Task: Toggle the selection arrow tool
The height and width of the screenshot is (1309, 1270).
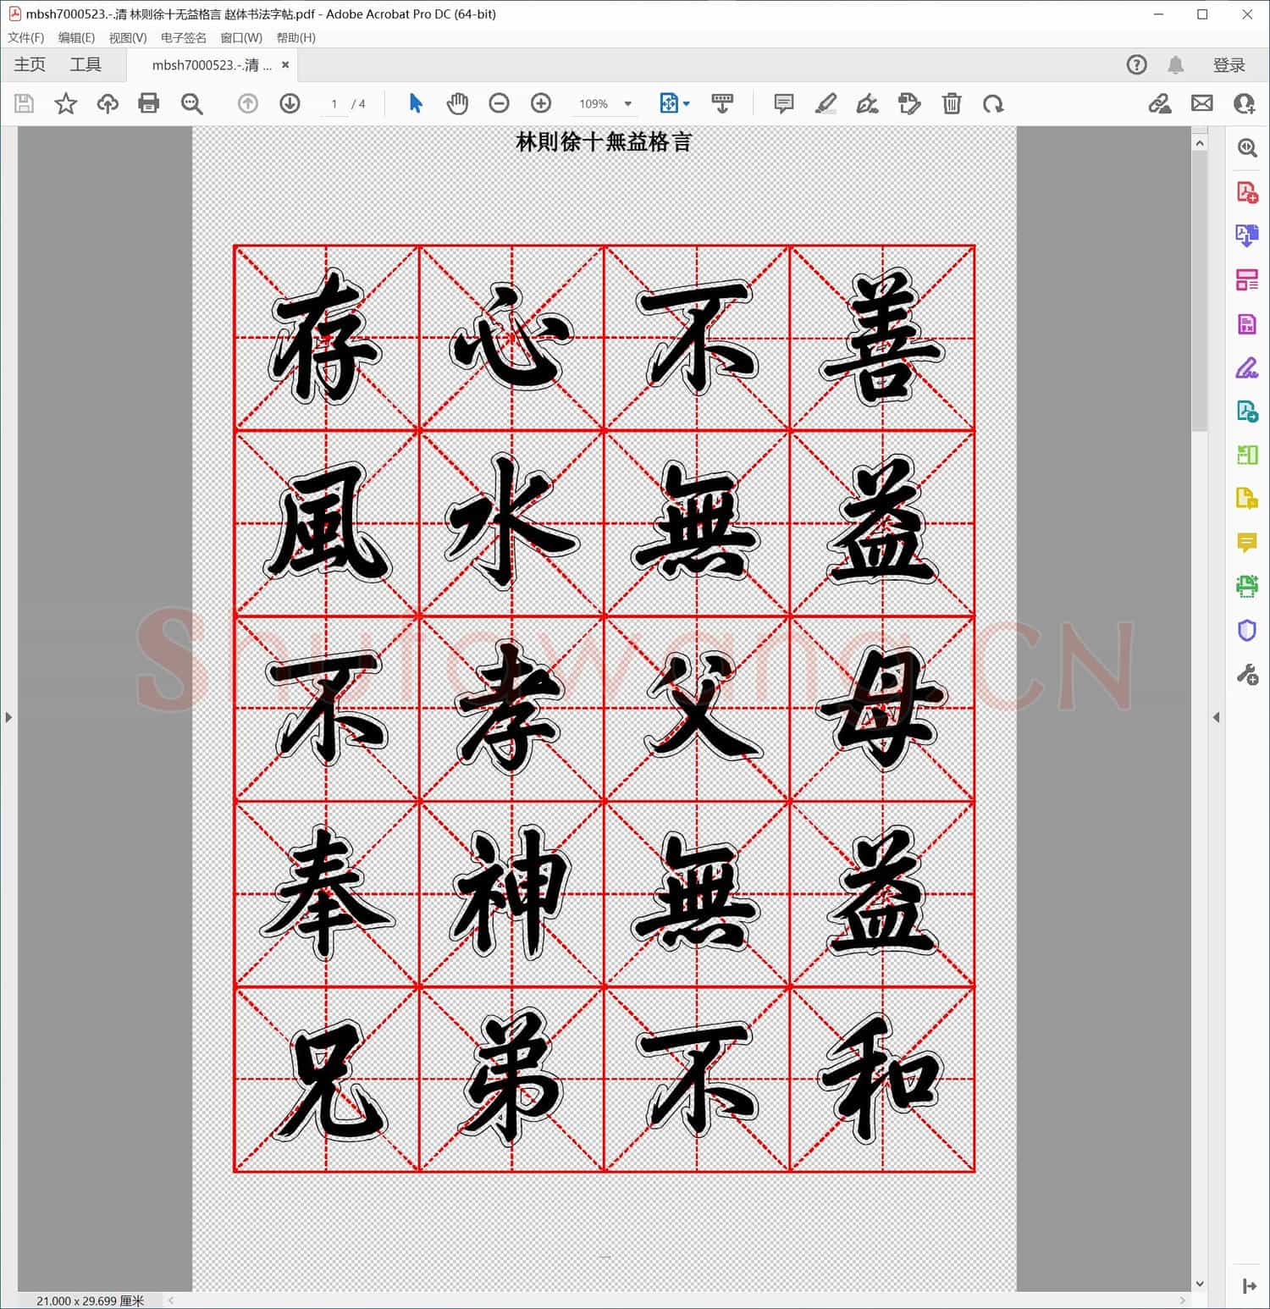Action: pyautogui.click(x=416, y=103)
